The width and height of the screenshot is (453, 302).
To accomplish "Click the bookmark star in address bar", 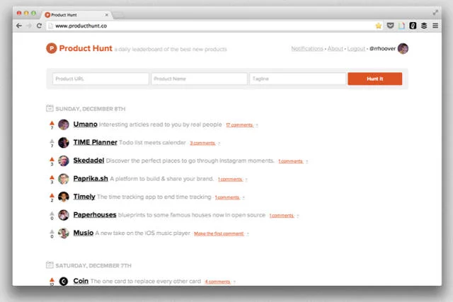I will click(379, 25).
